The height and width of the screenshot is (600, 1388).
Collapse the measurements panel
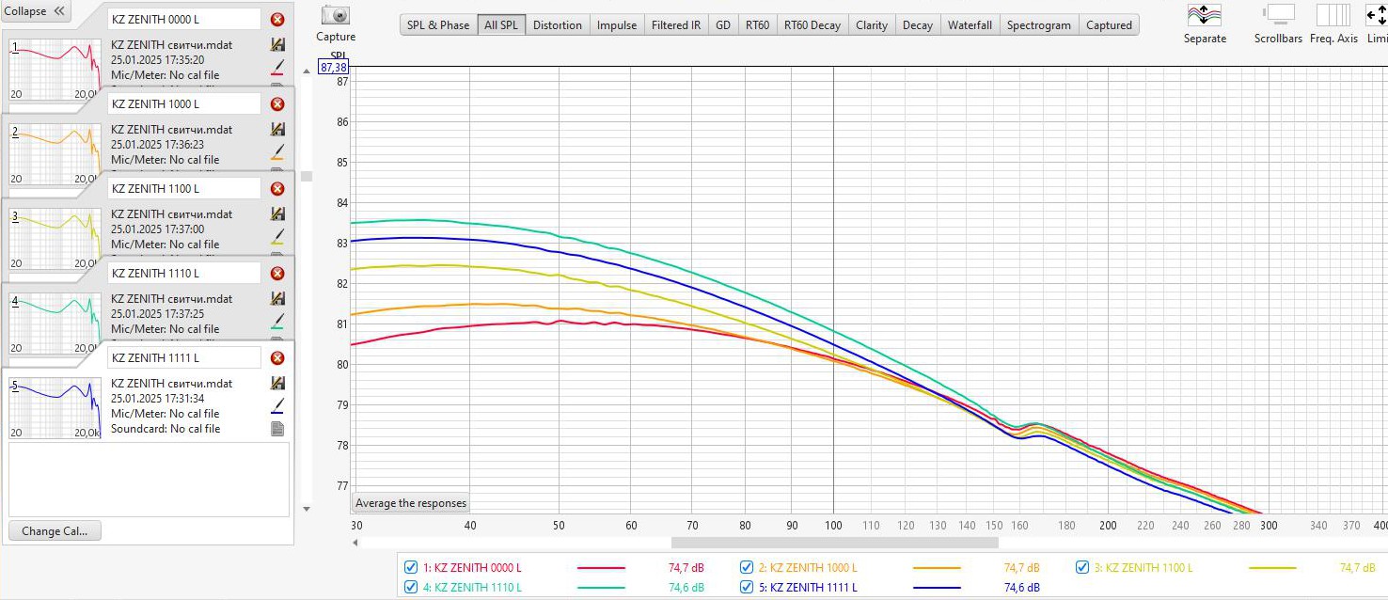click(x=36, y=11)
